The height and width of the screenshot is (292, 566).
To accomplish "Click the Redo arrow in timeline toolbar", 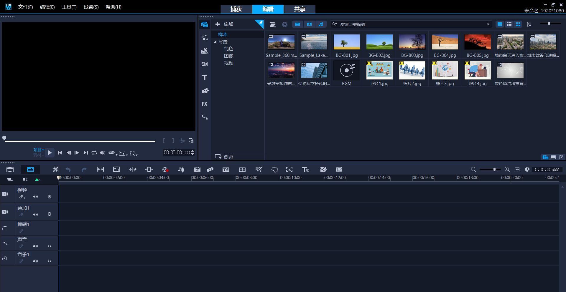I will pyautogui.click(x=84, y=170).
